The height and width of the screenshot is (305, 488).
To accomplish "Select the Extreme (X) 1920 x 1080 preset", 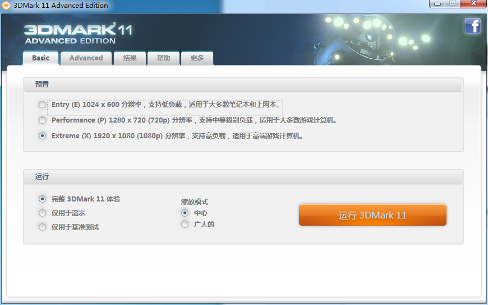I will coord(42,136).
